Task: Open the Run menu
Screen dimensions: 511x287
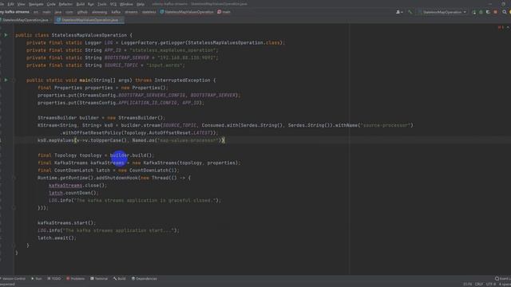Action: pyautogui.click(x=91, y=4)
